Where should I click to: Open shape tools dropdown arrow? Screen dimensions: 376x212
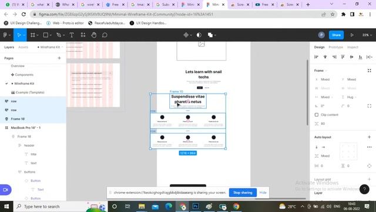click(x=51, y=35)
